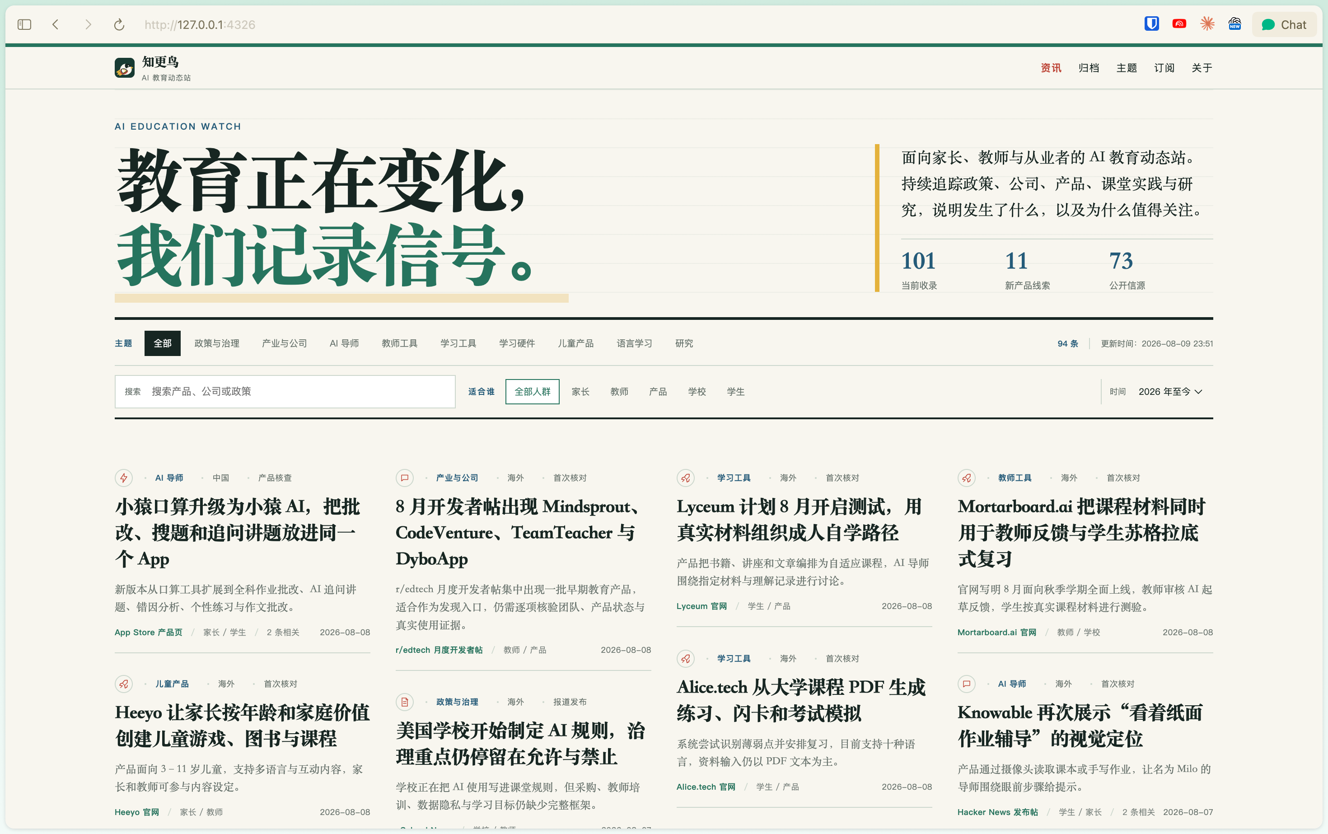Open the App Store 产品页 source link
The width and height of the screenshot is (1328, 834).
tap(148, 632)
